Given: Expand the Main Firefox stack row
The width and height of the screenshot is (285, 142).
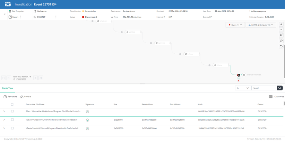Looking at the screenshot, I should [4, 111].
